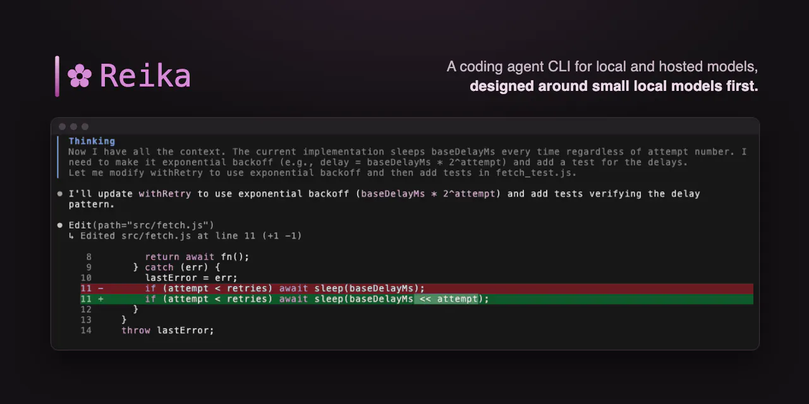Click the "designed around small local models first" tagline
The image size is (809, 404).
(x=614, y=86)
